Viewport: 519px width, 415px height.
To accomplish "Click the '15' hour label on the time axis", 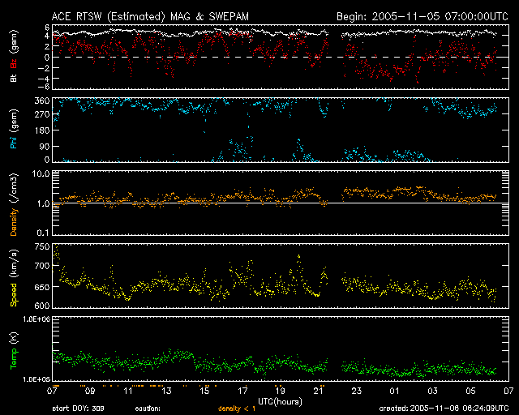I will point(204,391).
